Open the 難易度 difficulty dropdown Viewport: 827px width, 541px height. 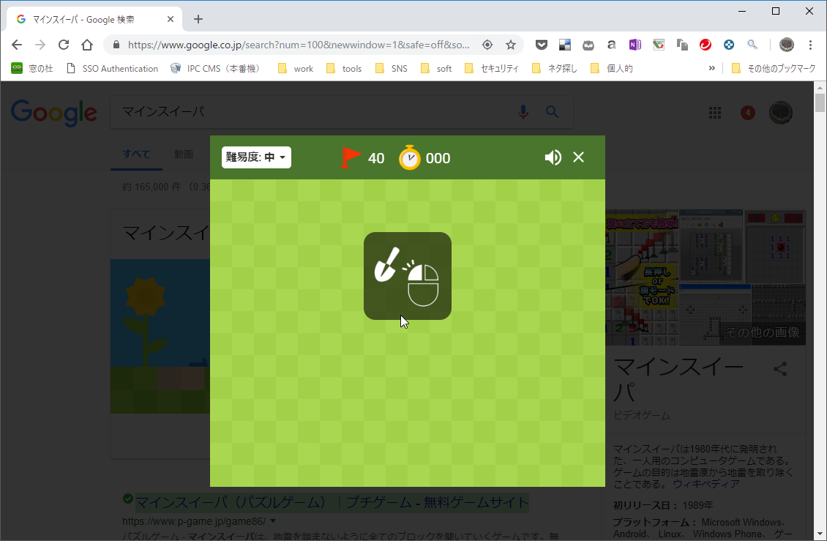click(255, 157)
